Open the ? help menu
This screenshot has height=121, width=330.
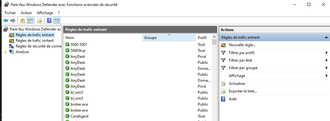(x=59, y=13)
